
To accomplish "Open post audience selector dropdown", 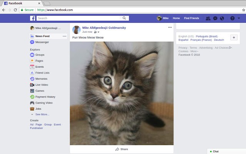I will coord(96,32).
